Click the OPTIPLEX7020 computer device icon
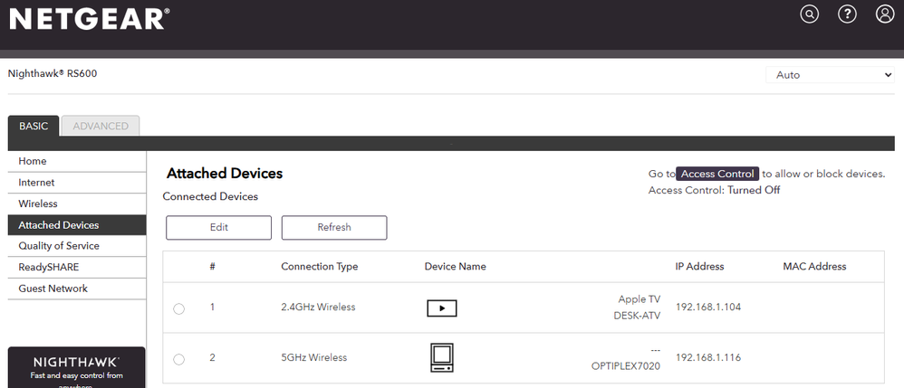Viewport: 904px width, 388px height. click(x=441, y=358)
